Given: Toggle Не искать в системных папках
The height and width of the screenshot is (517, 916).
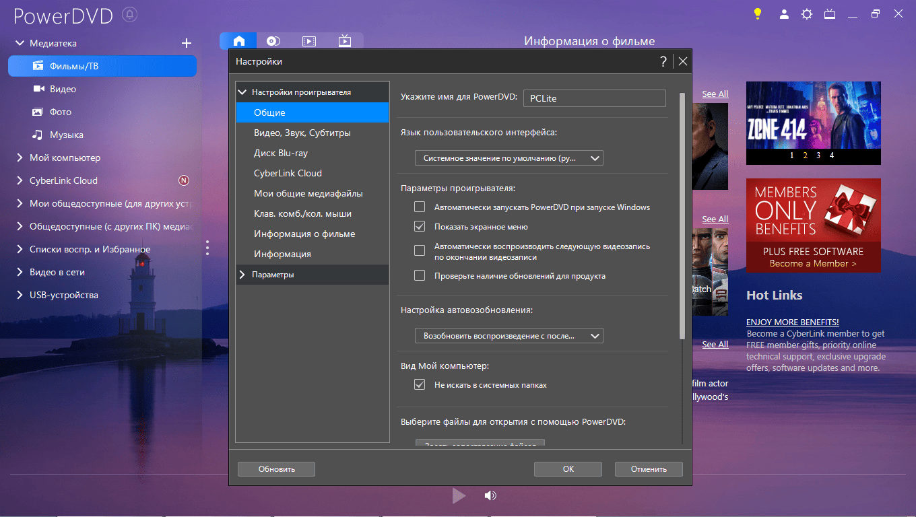Looking at the screenshot, I should click(420, 385).
